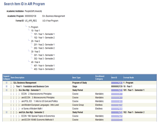This screenshot has height=123, width=158.
Task: Click non-linked Item ID 00000002139
Action: [117, 86]
